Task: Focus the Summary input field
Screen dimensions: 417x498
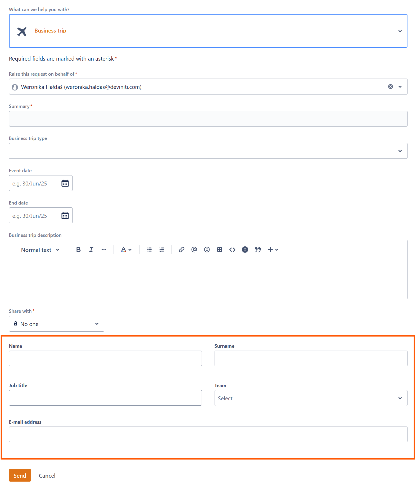Action: [x=208, y=119]
